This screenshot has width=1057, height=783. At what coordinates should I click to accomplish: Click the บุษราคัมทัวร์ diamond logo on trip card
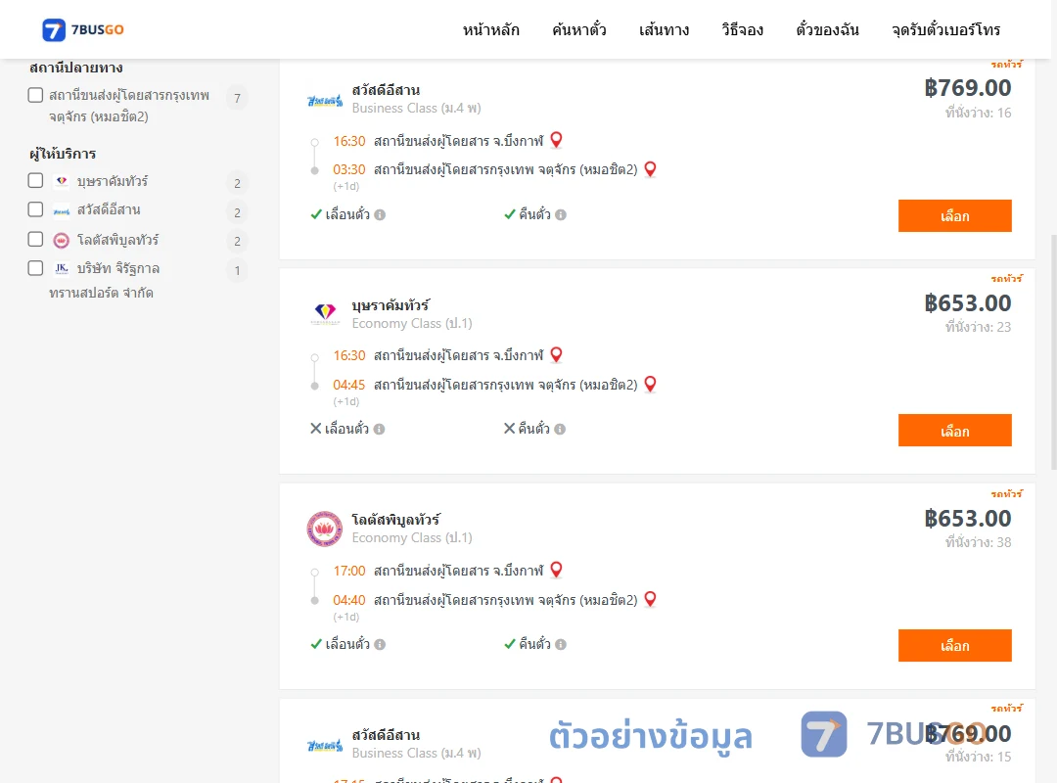[325, 313]
